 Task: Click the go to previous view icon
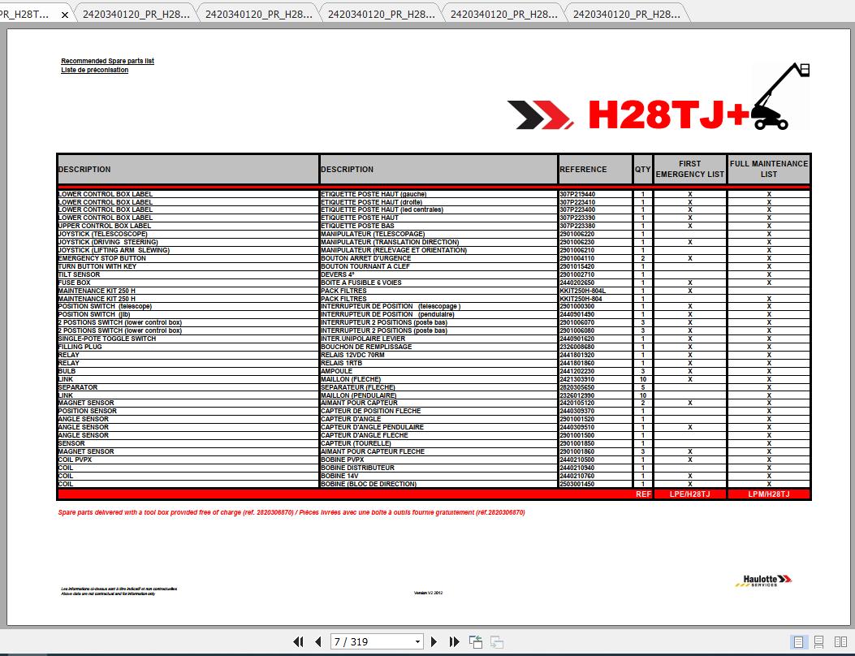tap(476, 642)
